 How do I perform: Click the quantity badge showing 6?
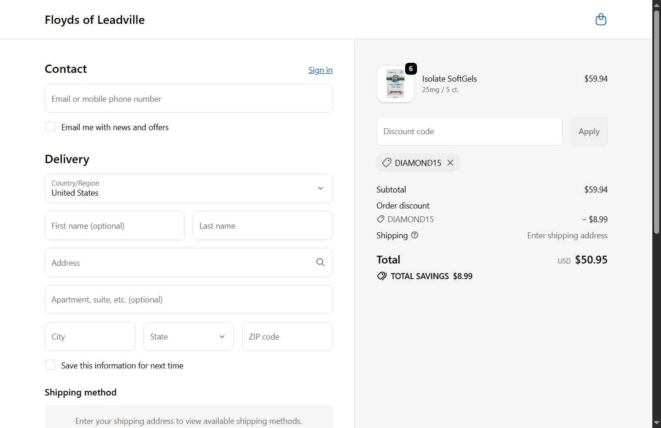[411, 69]
